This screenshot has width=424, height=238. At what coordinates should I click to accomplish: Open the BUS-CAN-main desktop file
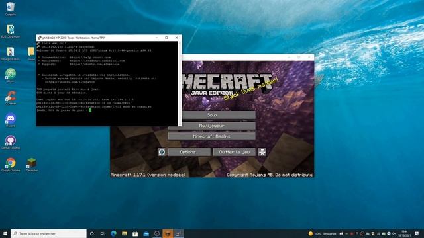pos(11,31)
